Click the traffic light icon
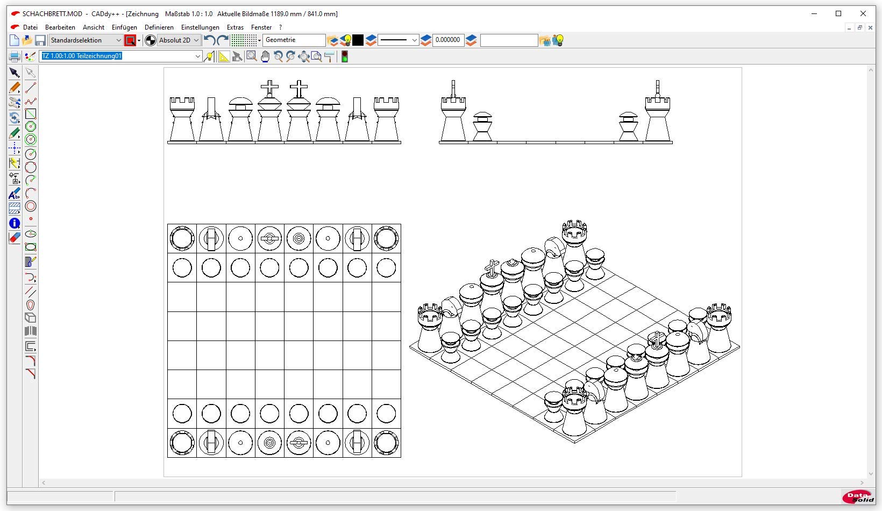This screenshot has height=511, width=882. (x=345, y=56)
